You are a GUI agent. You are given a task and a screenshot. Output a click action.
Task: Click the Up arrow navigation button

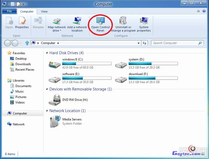click(27, 43)
